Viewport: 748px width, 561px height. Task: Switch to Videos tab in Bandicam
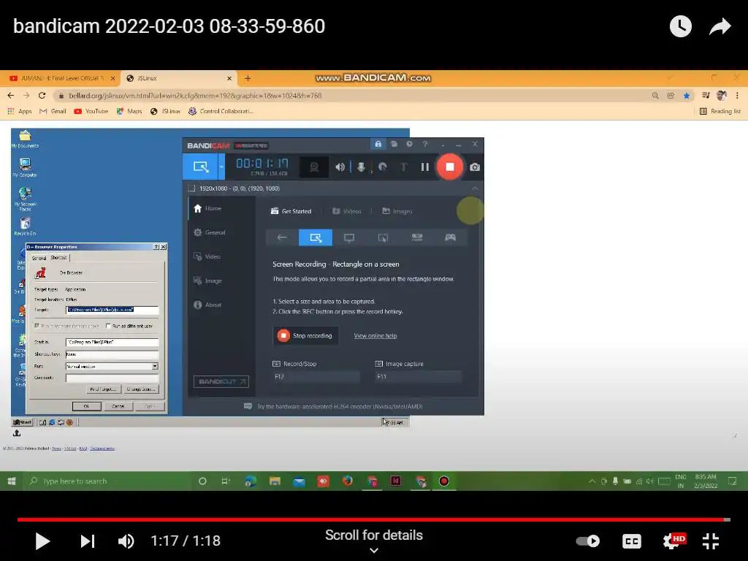[347, 211]
